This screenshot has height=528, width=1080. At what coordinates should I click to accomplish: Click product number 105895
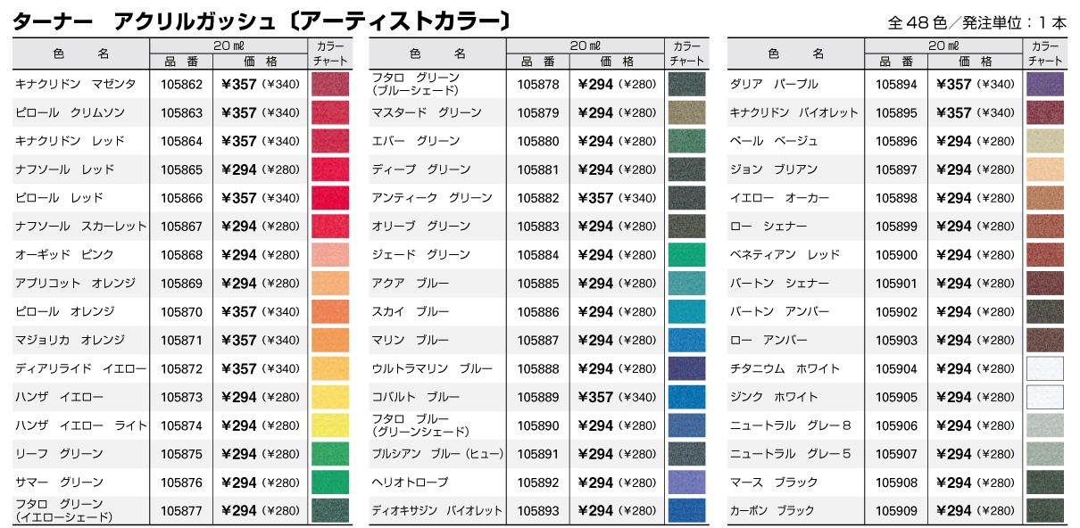pos(896,113)
